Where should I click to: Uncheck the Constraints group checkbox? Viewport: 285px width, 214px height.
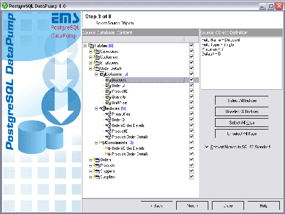(x=191, y=142)
